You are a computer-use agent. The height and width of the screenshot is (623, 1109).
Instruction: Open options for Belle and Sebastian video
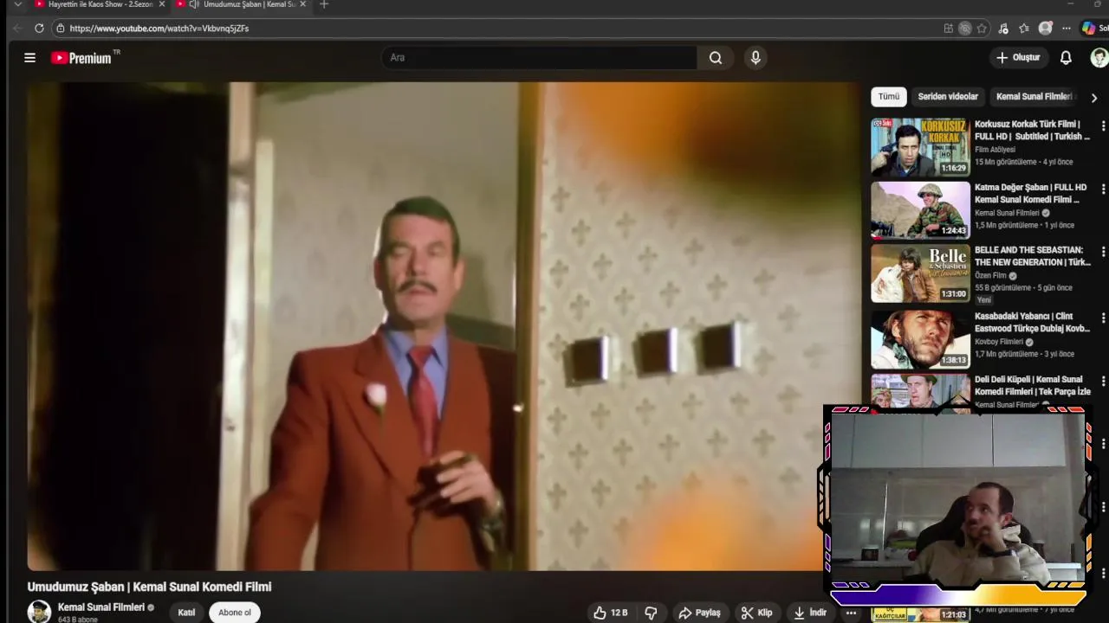[1103, 252]
